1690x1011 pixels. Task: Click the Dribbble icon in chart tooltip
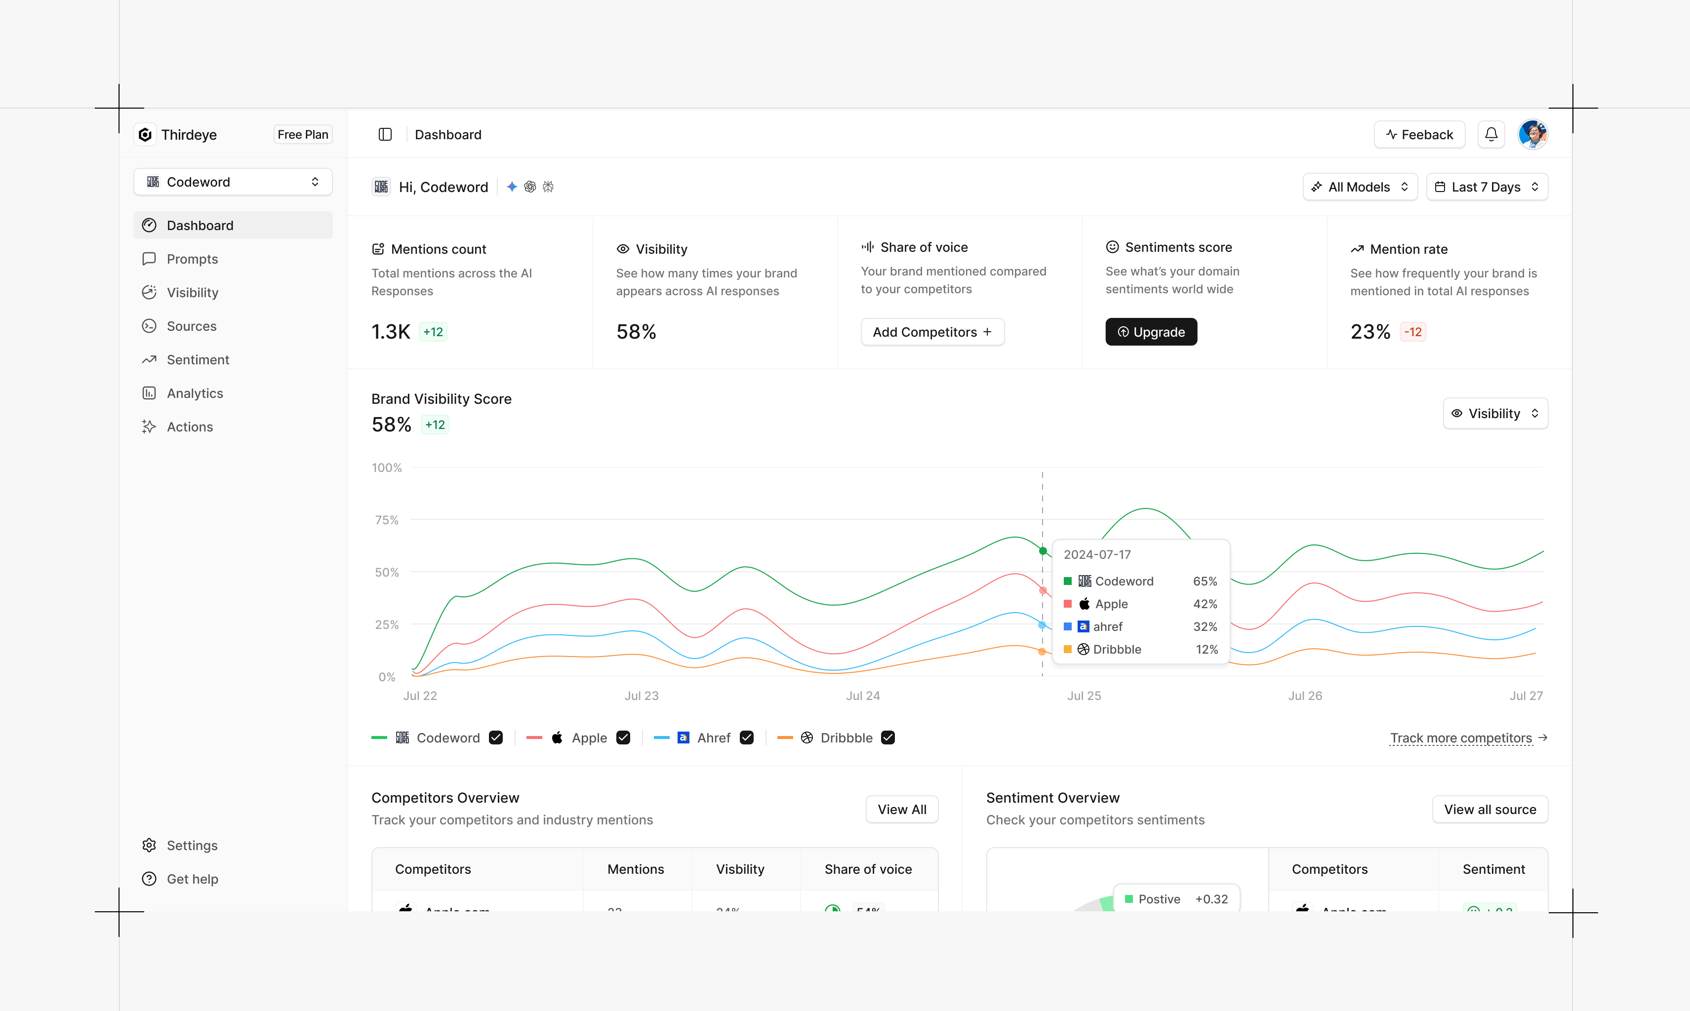pyautogui.click(x=1084, y=649)
